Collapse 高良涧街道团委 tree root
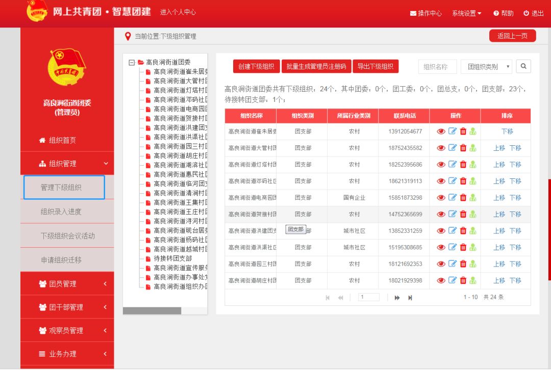Screen dimensions: 551x370 click(x=132, y=63)
